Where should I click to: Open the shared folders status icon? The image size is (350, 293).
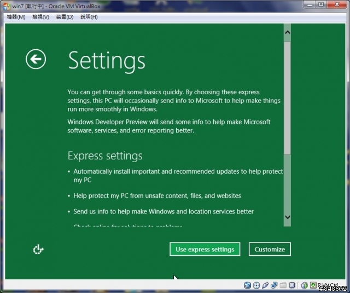(x=283, y=285)
